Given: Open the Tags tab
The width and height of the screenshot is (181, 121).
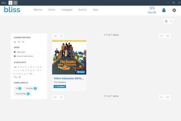Looking at the screenshot, I should click(95, 10).
